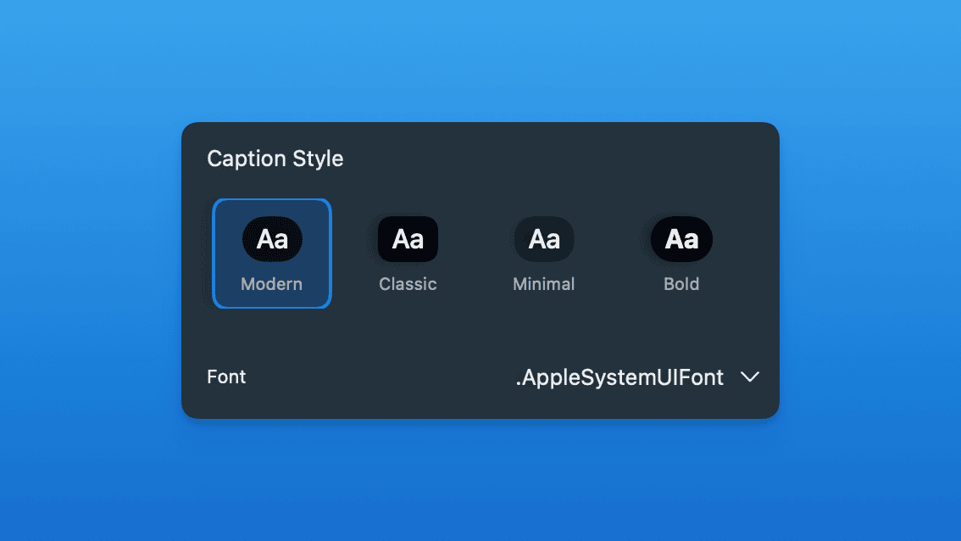Pick the Minimal caption style label

544,284
